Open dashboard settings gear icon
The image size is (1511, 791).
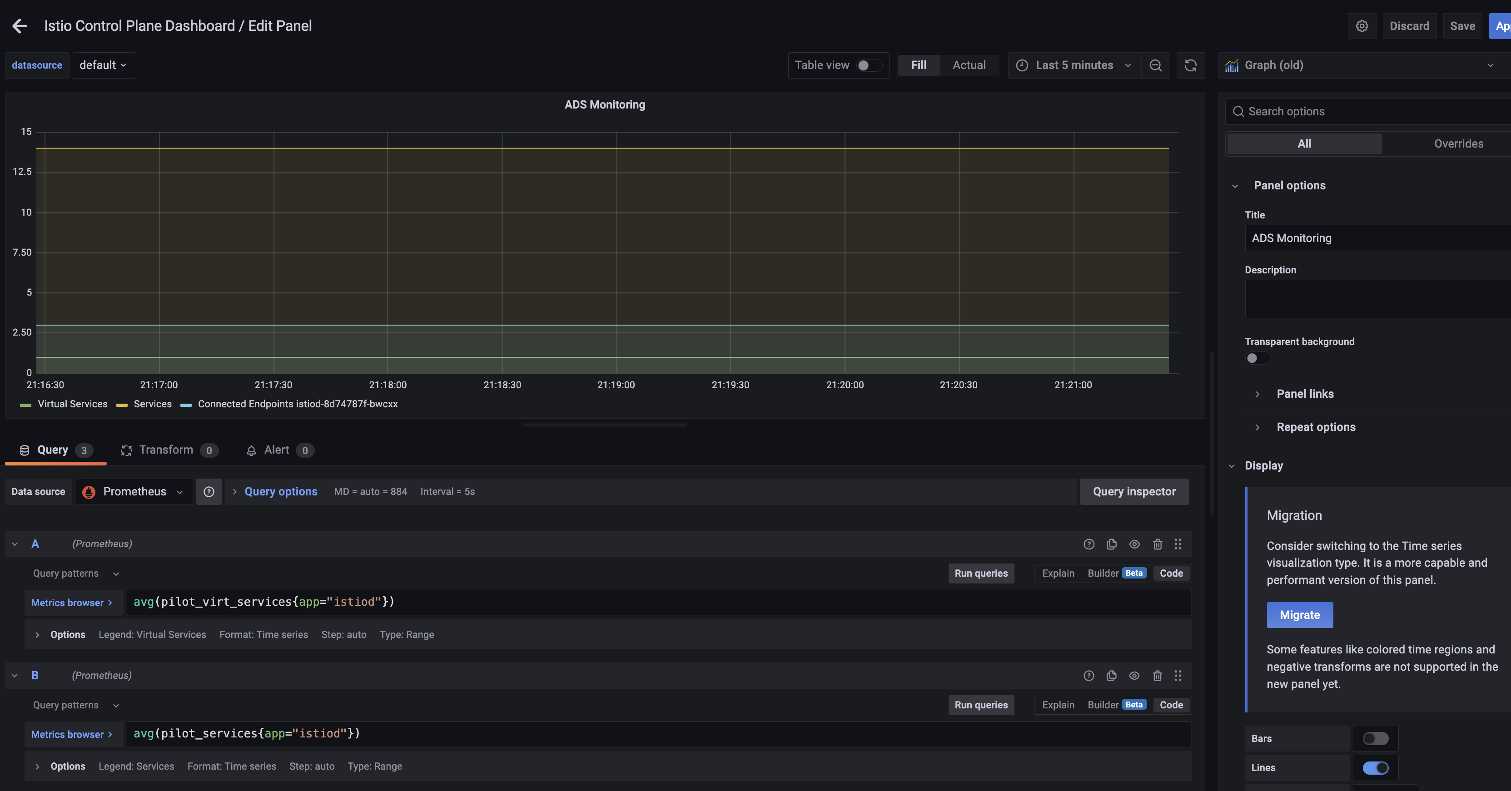coord(1362,26)
